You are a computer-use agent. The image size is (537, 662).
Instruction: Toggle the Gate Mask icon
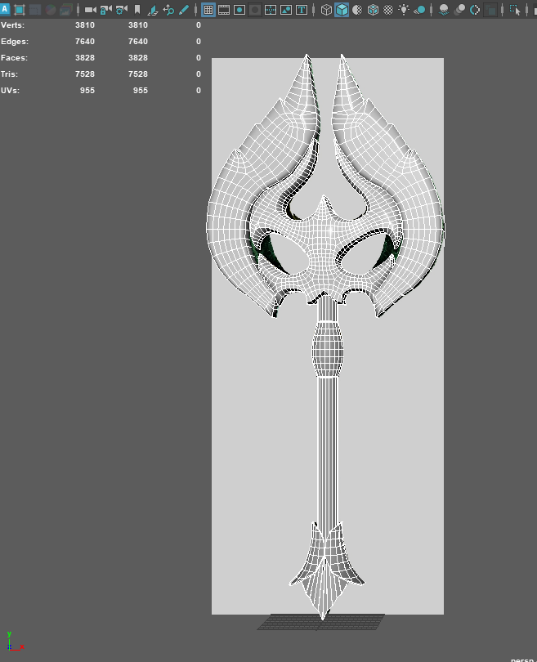pyautogui.click(x=255, y=10)
